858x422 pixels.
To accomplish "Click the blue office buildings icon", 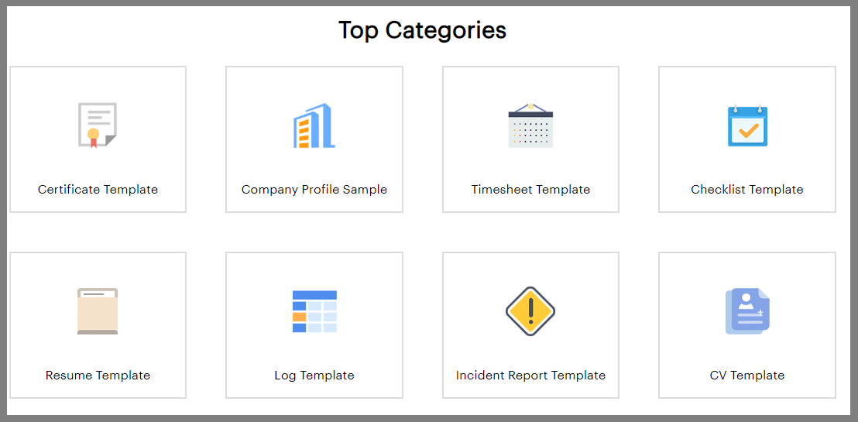I will [x=314, y=125].
